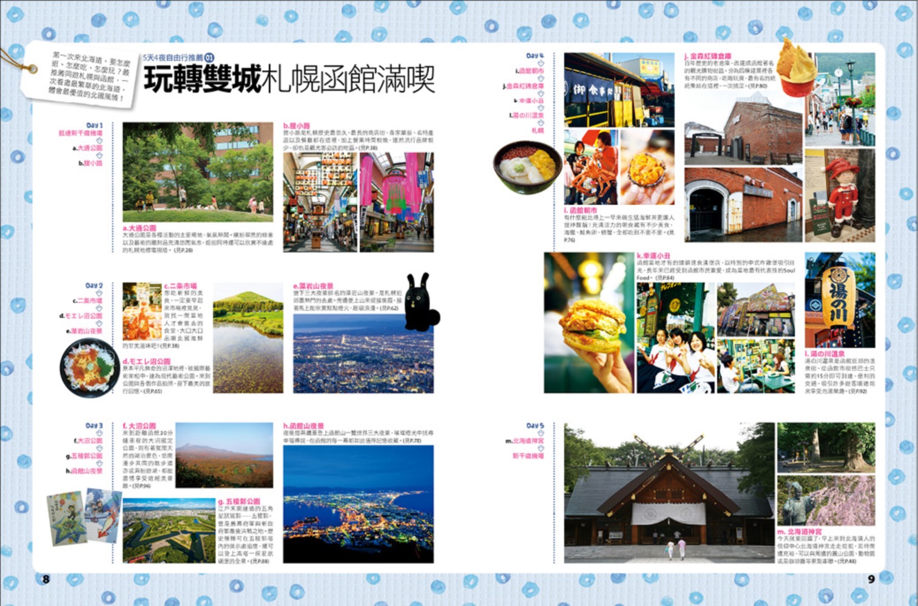918x606 pixels.
Task: Click the 玩轉雙城札幌函館滿喫 main headline
Action: pos(289,80)
